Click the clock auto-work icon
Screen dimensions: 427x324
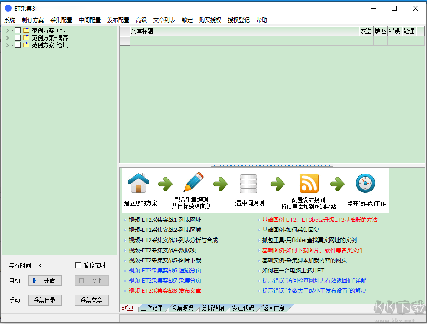tap(365, 183)
